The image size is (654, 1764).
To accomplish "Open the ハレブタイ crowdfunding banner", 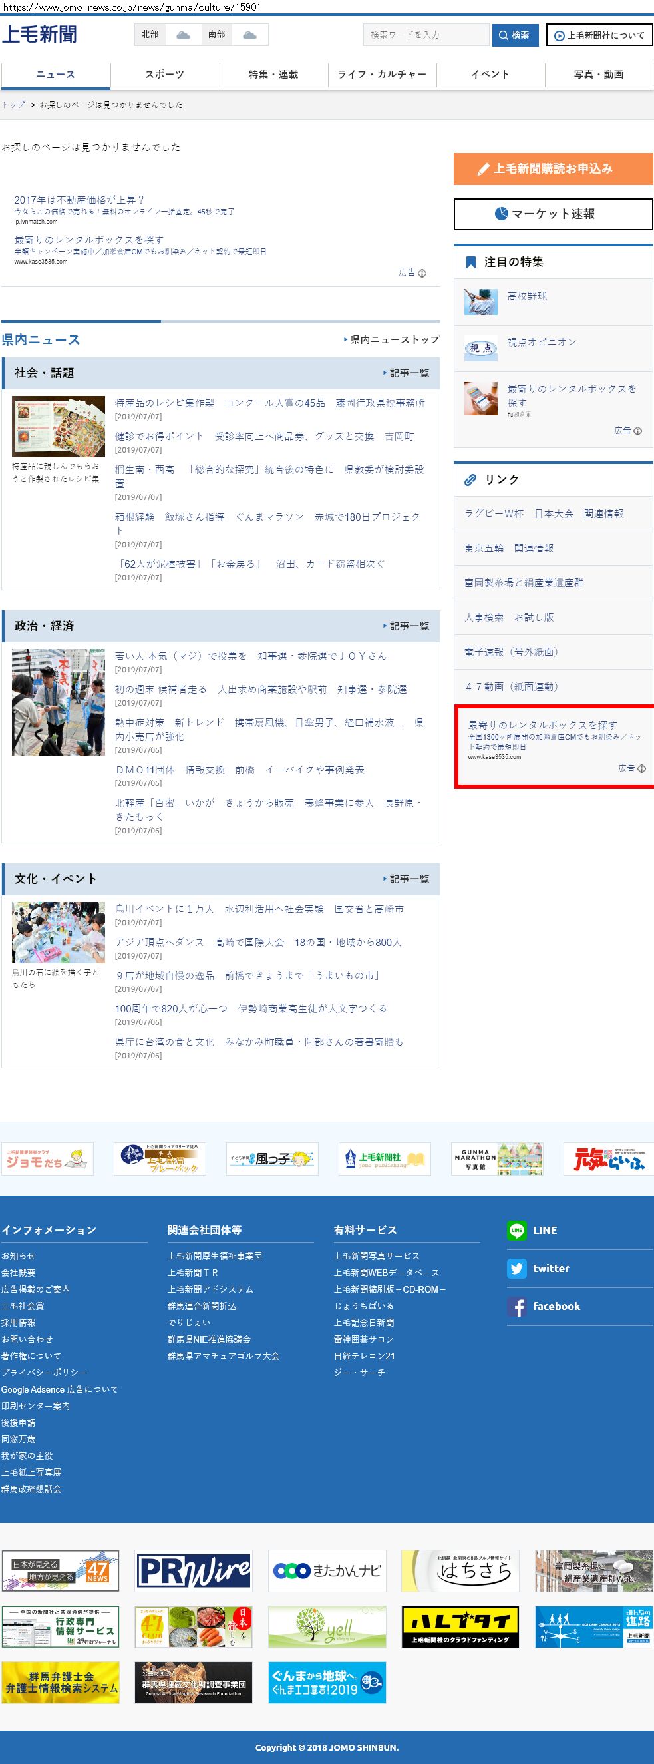I will 460,1627.
